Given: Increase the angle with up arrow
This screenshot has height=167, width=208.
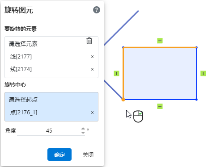Looking at the screenshot, I should (x=83, y=129).
